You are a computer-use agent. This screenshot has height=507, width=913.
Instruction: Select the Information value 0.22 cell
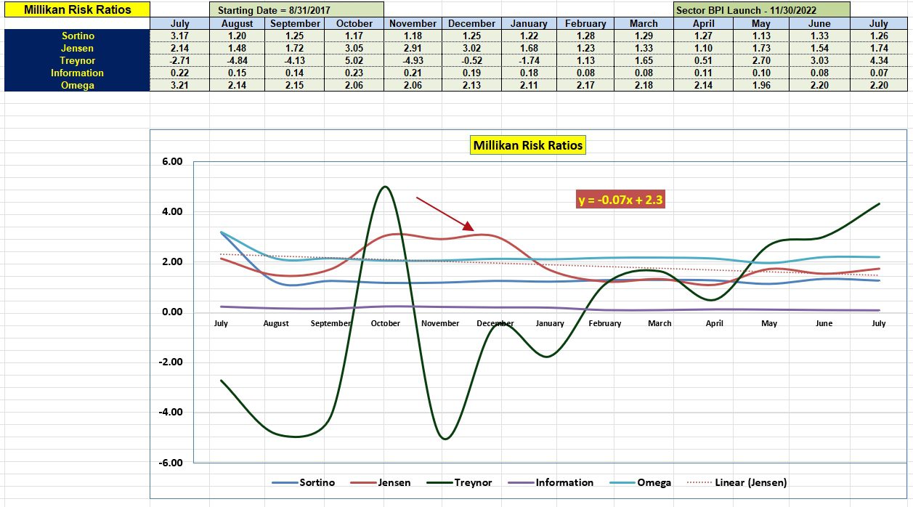pyautogui.click(x=179, y=73)
